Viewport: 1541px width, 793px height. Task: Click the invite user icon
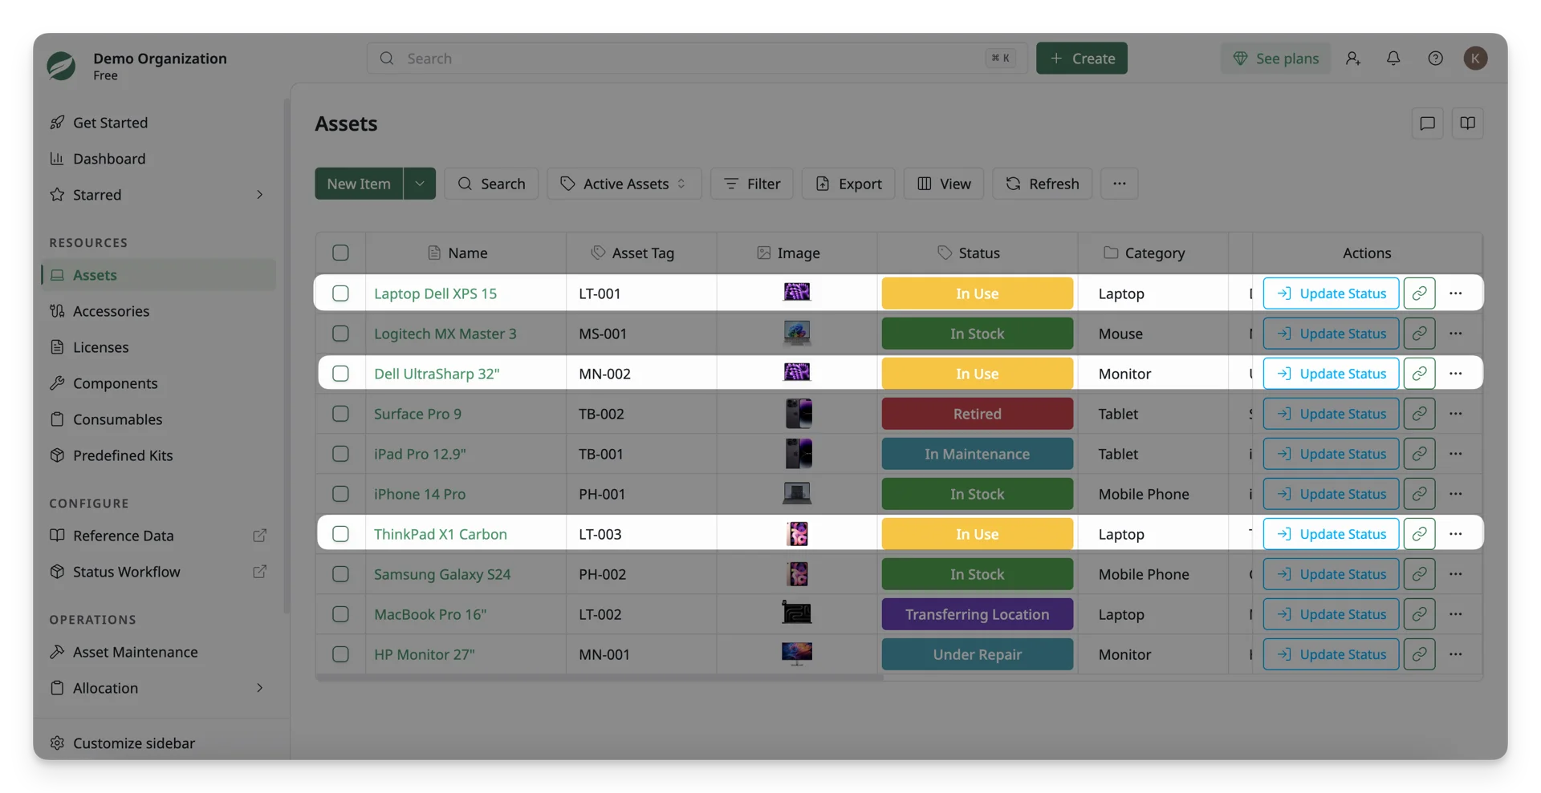click(x=1353, y=59)
